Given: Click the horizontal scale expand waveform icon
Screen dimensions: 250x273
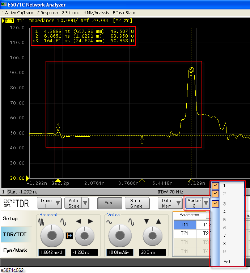Looking at the screenshot, I should [x=63, y=221].
